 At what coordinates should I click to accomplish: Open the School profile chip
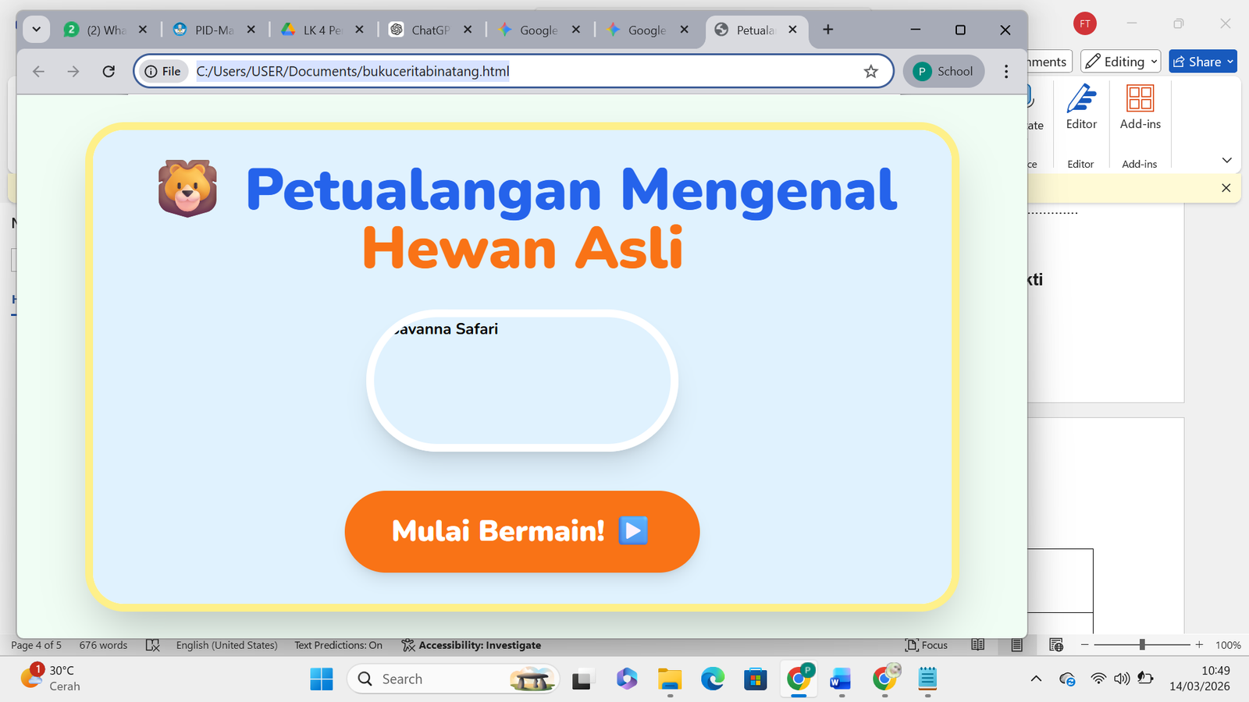(944, 72)
